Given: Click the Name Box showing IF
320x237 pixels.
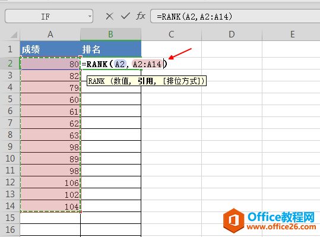Looking at the screenshot, I should [x=49, y=16].
